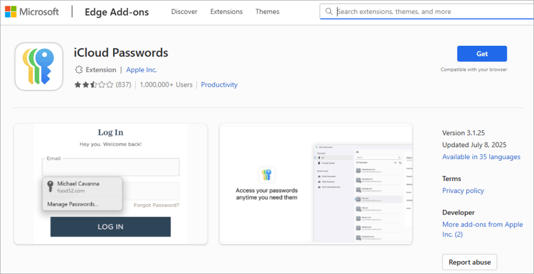Click the Version 3.1.25 text
This screenshot has height=274, width=534.
463,133
